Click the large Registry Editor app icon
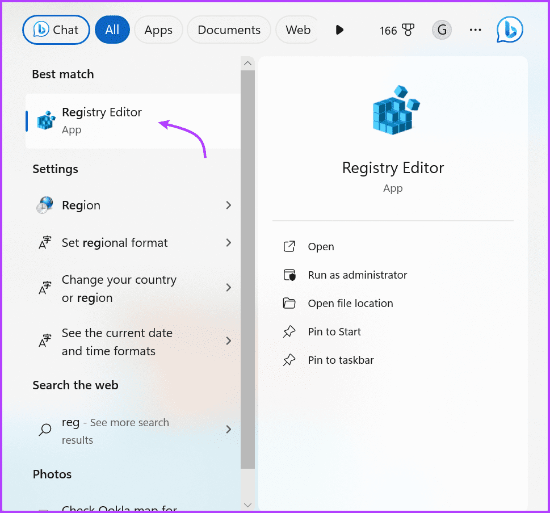The width and height of the screenshot is (550, 513). coord(393,110)
